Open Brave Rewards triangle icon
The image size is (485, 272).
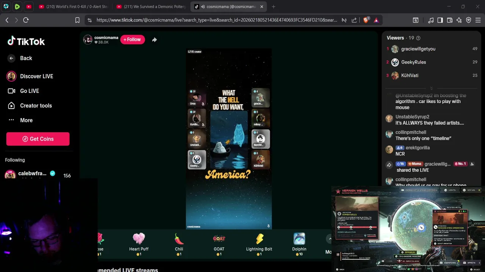point(376,20)
